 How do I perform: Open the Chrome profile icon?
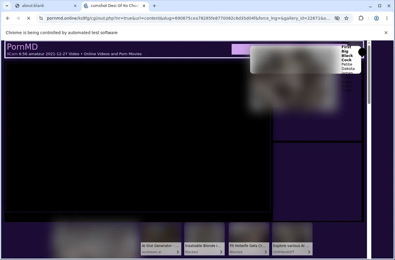coord(376,18)
